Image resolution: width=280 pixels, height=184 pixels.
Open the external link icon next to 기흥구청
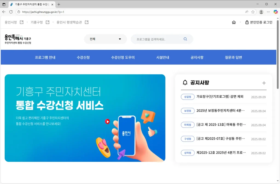[47, 22]
